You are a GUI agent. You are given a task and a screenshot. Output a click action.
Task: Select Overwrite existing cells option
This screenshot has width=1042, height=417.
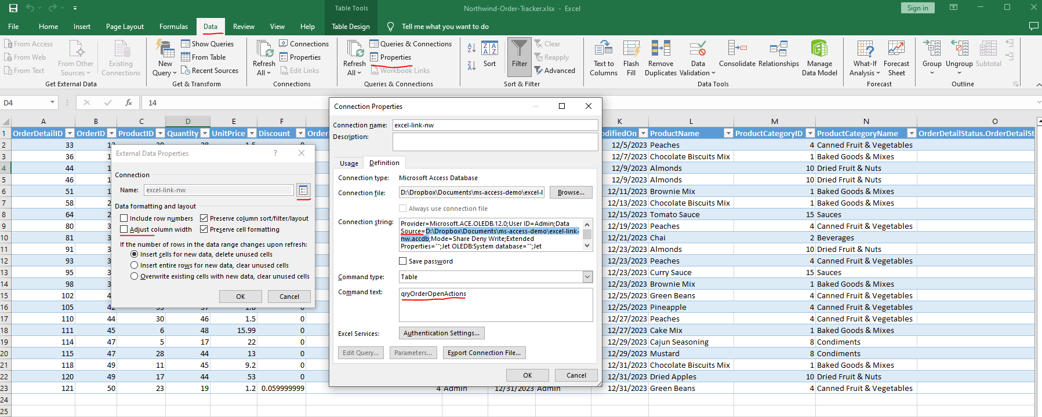click(135, 276)
